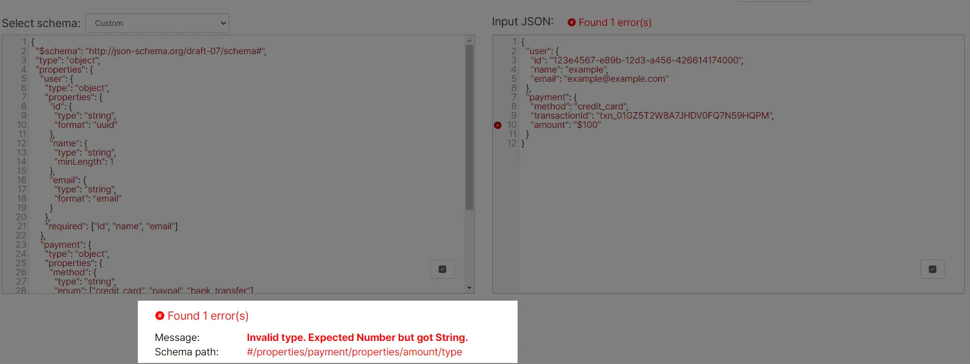Open the Select schema dropdown
The image size is (970, 364).
(157, 23)
